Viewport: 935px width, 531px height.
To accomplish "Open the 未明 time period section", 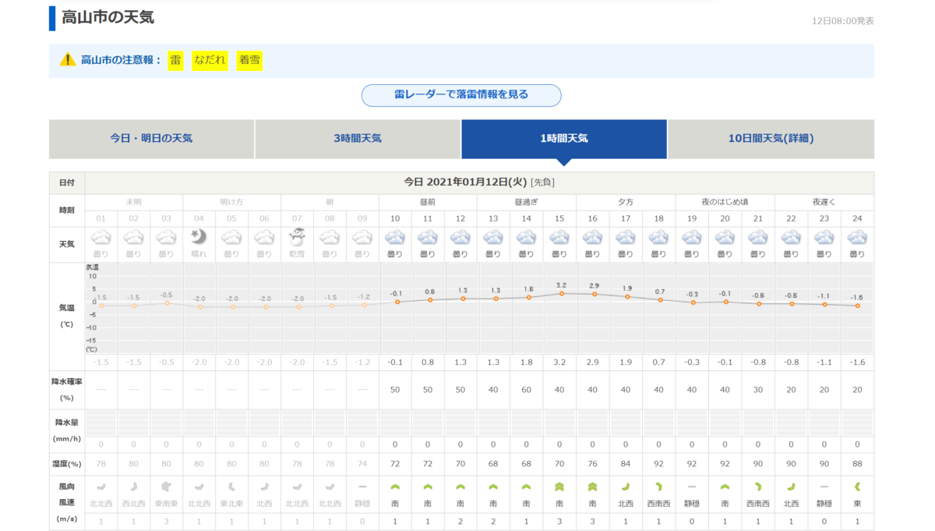I will [x=132, y=201].
